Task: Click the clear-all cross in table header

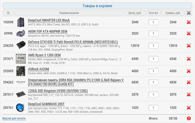Action: (189, 13)
